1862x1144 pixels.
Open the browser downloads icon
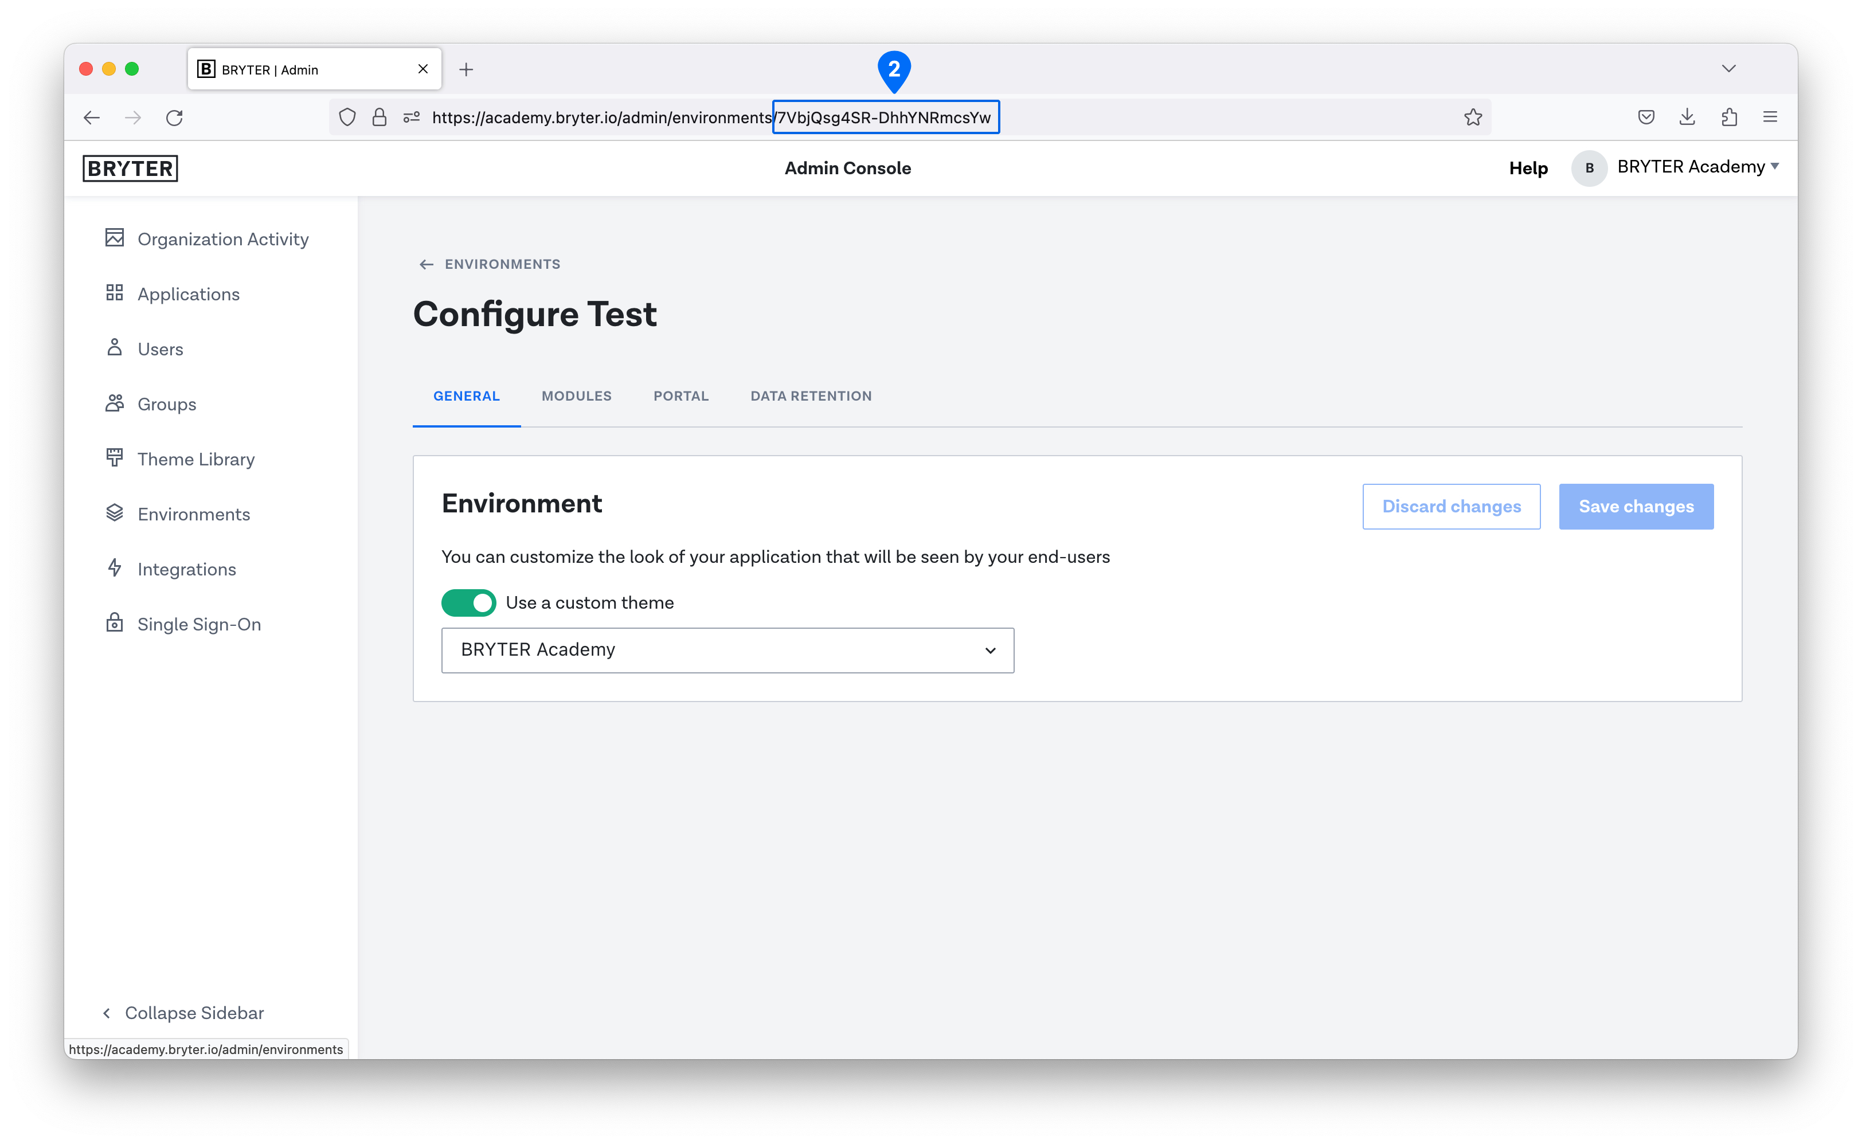tap(1687, 117)
